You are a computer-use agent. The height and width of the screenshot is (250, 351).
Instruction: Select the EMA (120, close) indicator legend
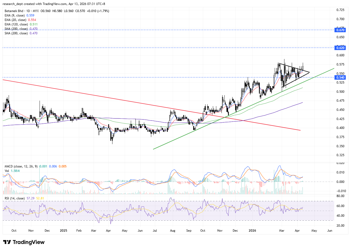coord(16,24)
